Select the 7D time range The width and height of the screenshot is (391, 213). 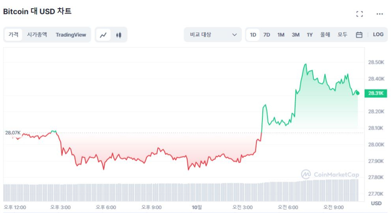pos(267,35)
